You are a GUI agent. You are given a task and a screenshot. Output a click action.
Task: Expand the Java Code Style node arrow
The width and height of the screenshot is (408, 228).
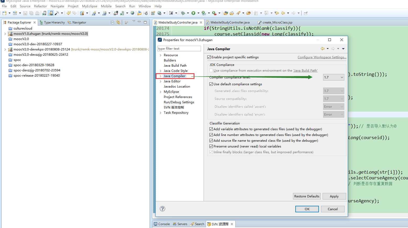coord(160,71)
